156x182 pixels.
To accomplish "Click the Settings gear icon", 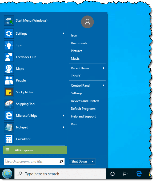I will 9,34.
